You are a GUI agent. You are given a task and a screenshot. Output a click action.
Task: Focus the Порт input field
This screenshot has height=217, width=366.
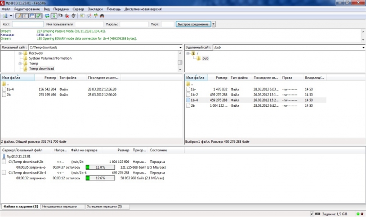pyautogui.click(x=168, y=24)
